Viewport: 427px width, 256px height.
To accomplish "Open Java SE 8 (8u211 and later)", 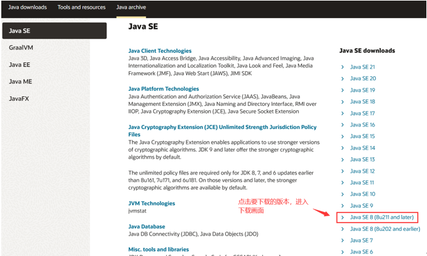I will click(381, 218).
